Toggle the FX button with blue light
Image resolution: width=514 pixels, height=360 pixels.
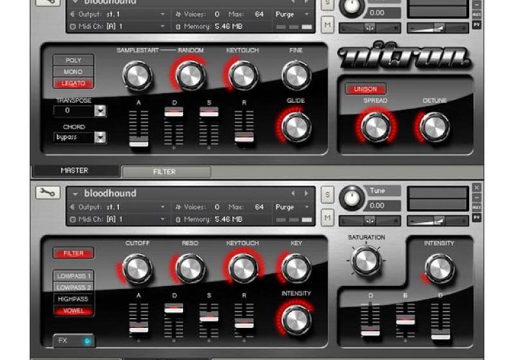click(x=74, y=341)
